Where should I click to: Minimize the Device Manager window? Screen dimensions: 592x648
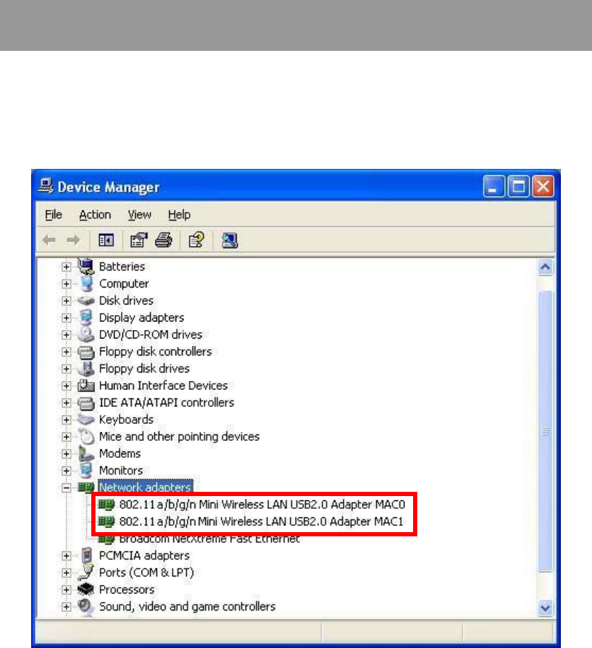click(494, 187)
